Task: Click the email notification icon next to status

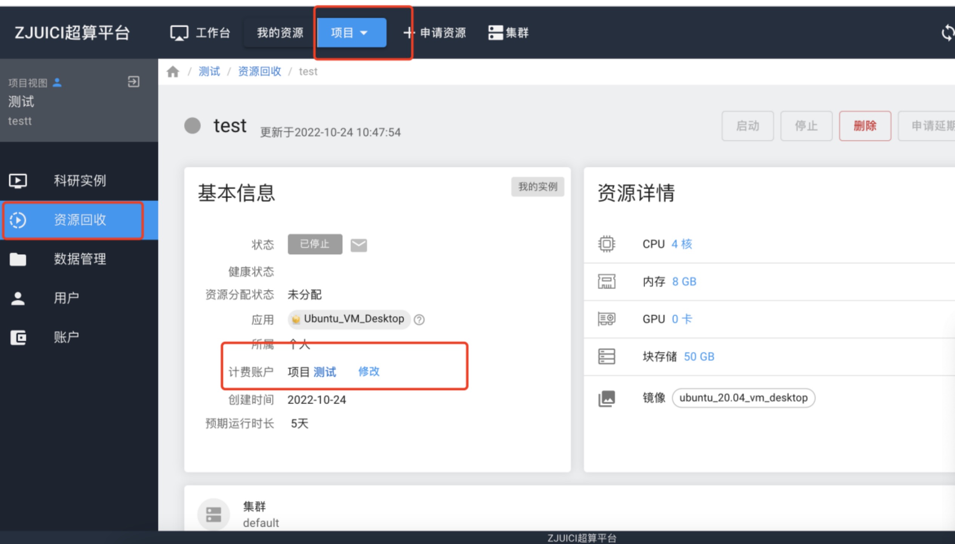Action: click(359, 243)
